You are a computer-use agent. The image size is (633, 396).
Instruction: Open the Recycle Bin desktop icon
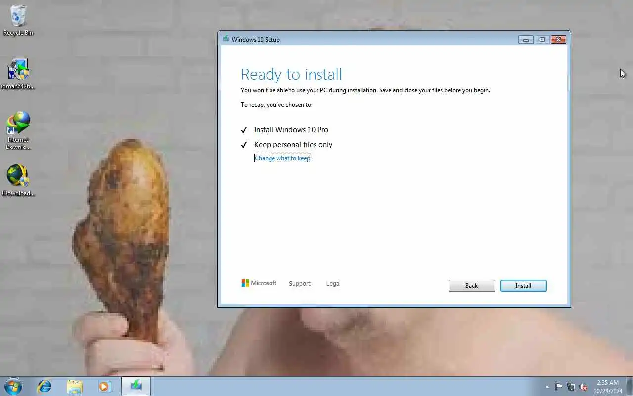(x=18, y=21)
